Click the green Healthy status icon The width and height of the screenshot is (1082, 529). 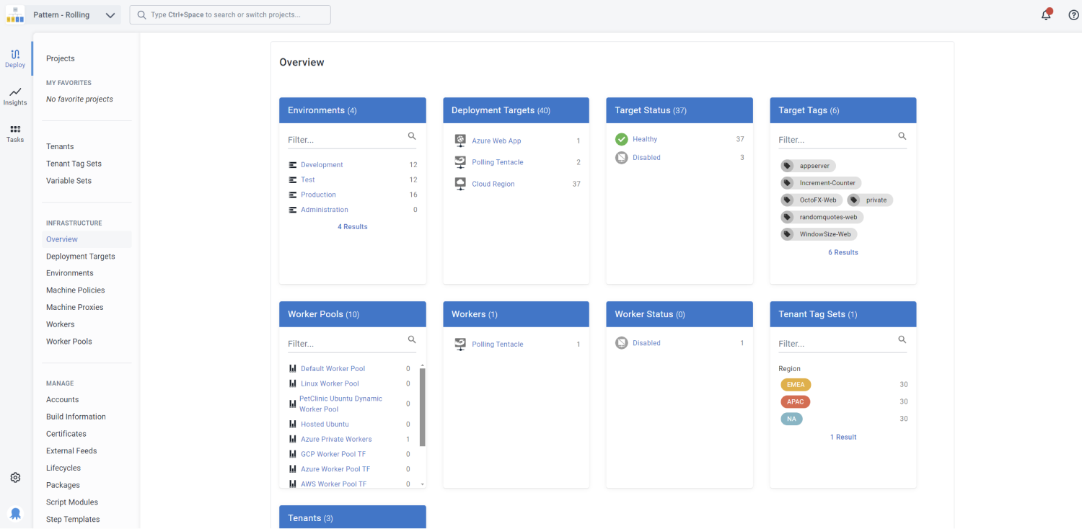click(621, 138)
